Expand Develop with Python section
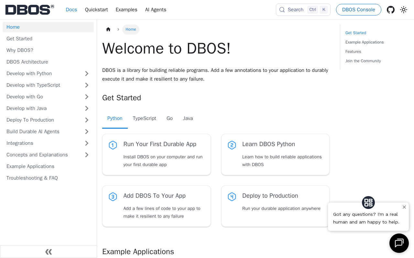The height and width of the screenshot is (258, 414). (x=87, y=74)
